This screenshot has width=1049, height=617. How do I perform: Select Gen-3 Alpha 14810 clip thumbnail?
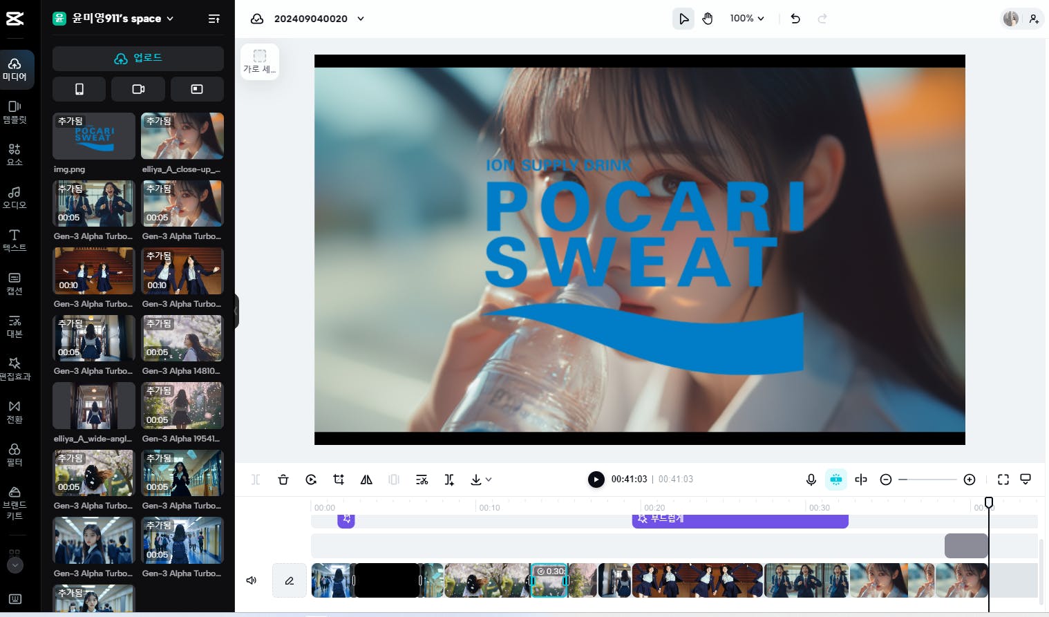[182, 339]
